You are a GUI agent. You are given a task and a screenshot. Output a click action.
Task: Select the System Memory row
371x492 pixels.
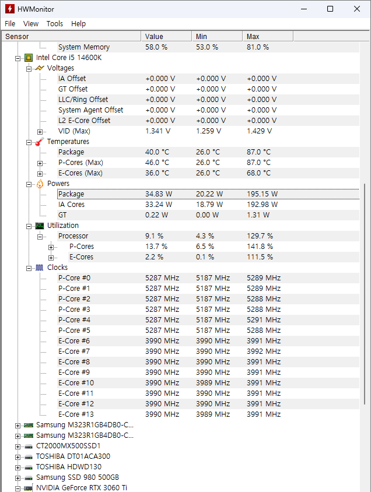pos(208,47)
